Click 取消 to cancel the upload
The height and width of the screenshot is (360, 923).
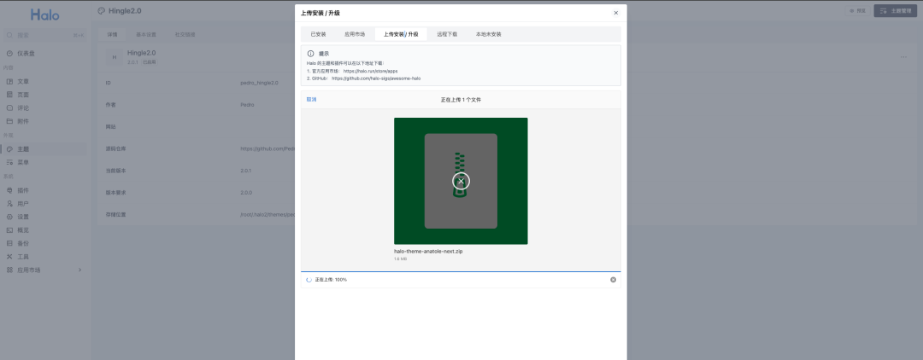pos(311,99)
